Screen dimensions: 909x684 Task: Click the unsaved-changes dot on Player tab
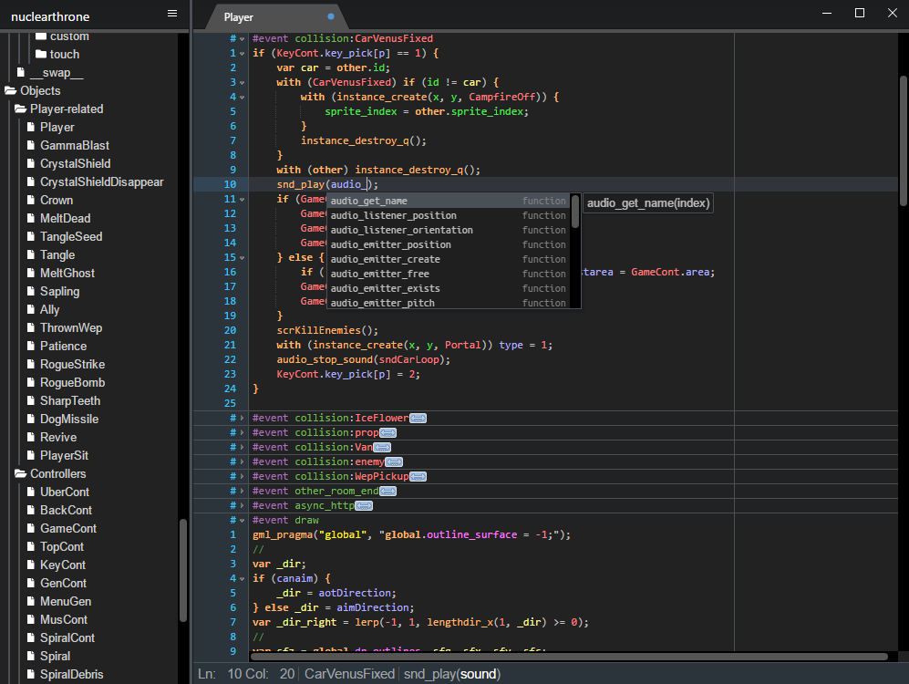(330, 16)
